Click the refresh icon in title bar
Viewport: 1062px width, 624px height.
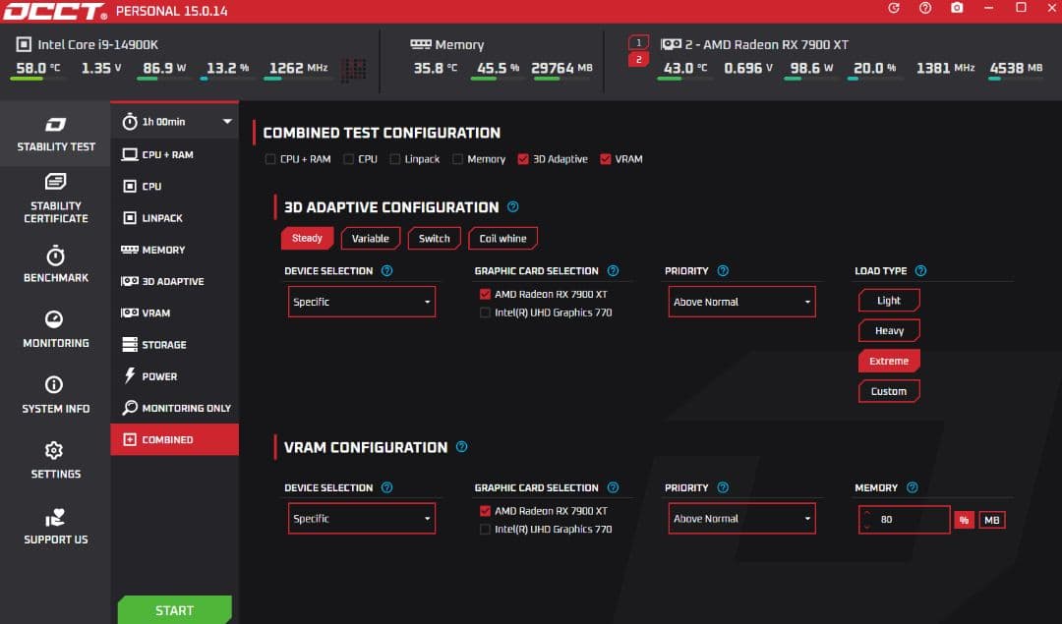[x=893, y=8]
